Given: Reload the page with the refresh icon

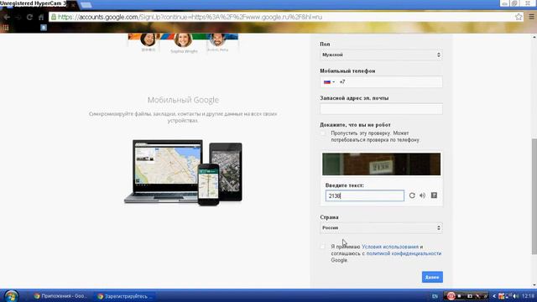Looking at the screenshot, I should coord(29,17).
